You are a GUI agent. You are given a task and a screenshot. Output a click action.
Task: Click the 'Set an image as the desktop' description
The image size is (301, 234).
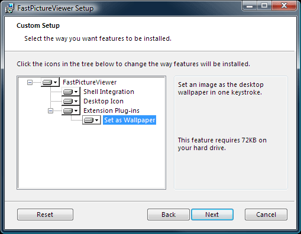(221, 89)
